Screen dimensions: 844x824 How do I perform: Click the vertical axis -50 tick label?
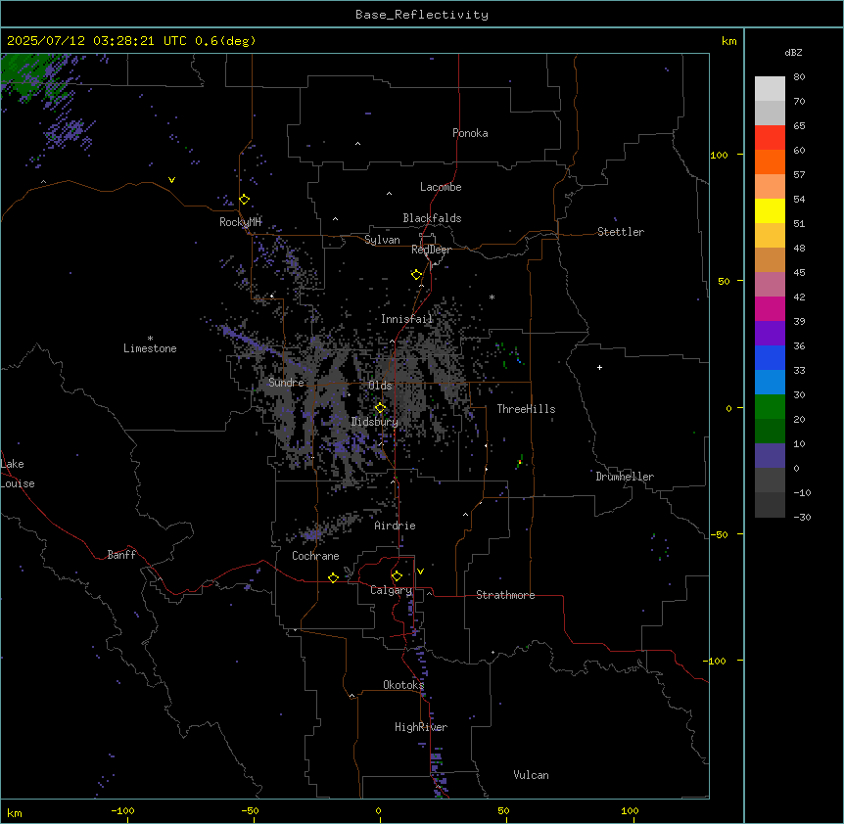[719, 534]
